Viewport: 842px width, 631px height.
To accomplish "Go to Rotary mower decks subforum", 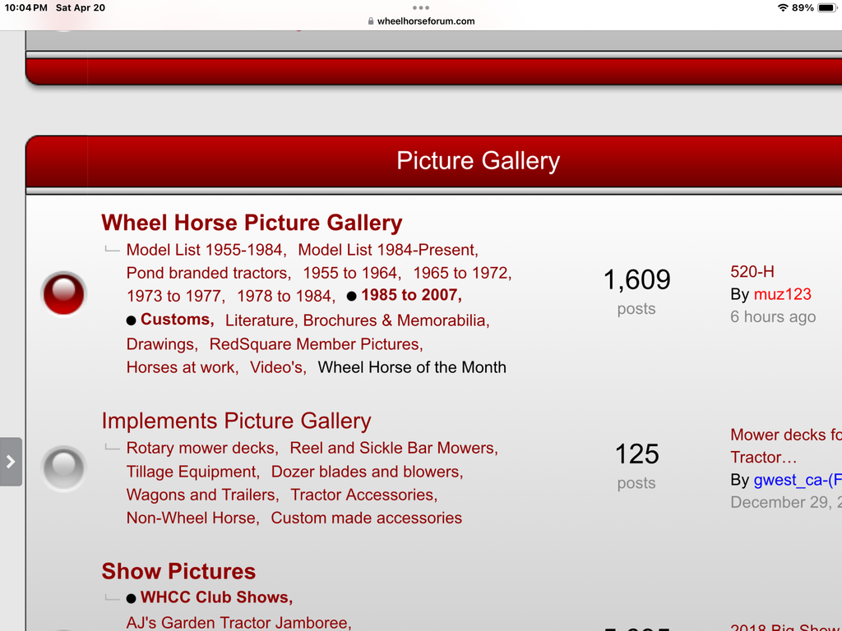I will coord(201,448).
